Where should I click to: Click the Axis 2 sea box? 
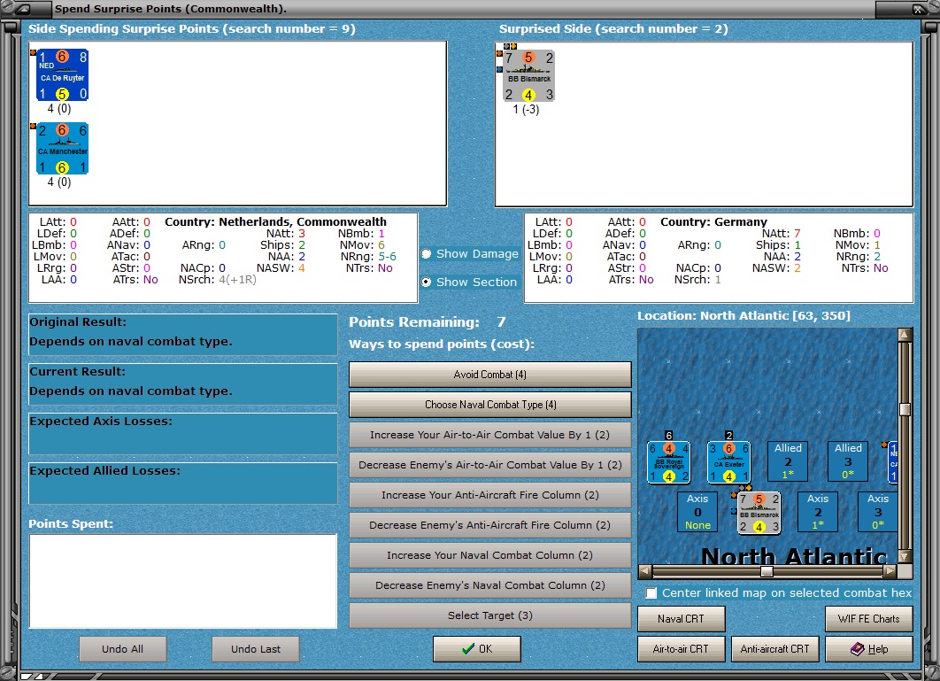pos(818,512)
